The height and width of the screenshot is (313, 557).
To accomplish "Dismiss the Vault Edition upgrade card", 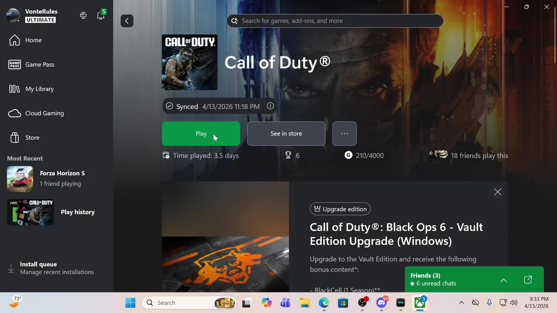I will coord(498,192).
